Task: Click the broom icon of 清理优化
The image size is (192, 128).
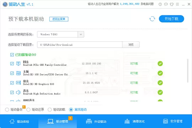Action: click(x=127, y=121)
